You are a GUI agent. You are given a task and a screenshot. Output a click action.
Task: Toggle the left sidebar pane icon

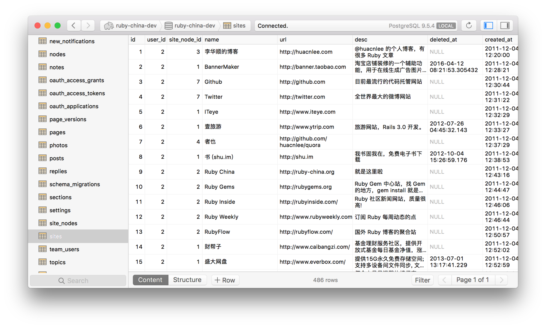pos(489,26)
